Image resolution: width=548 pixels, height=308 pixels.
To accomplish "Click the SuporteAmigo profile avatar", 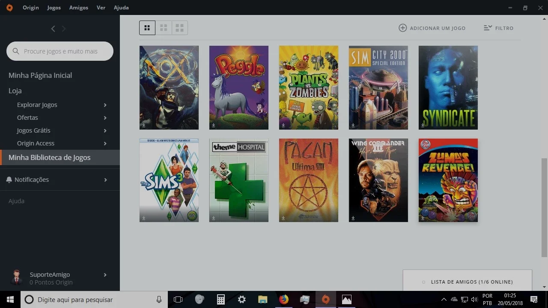I will point(17,278).
